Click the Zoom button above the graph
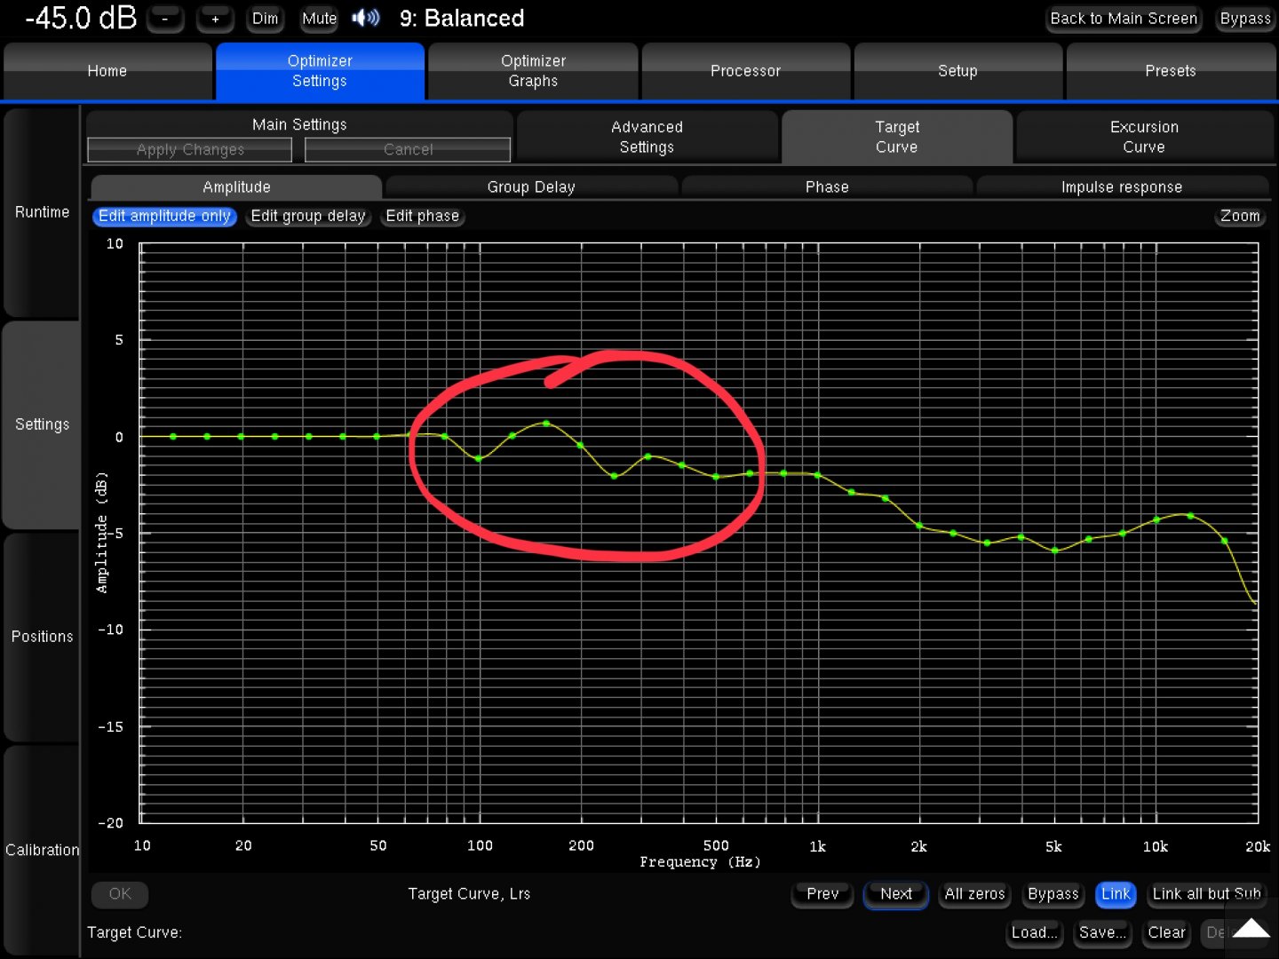 [1239, 216]
